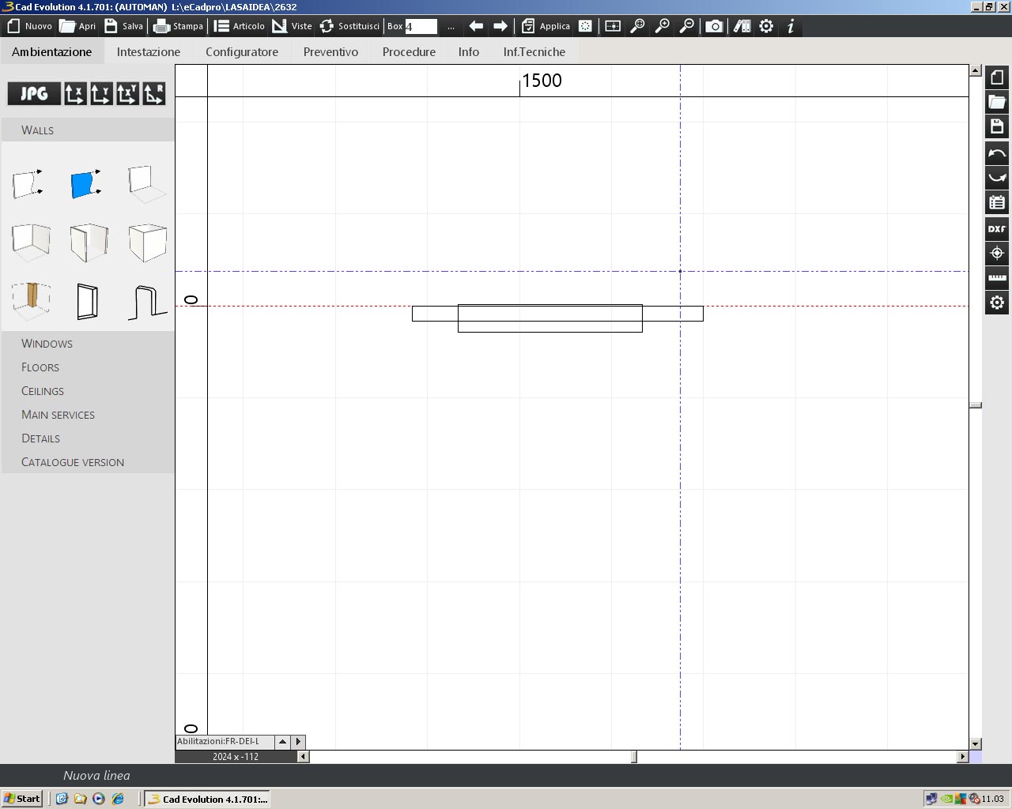Click the Apri toolbar button
1012x809 pixels.
(x=78, y=26)
